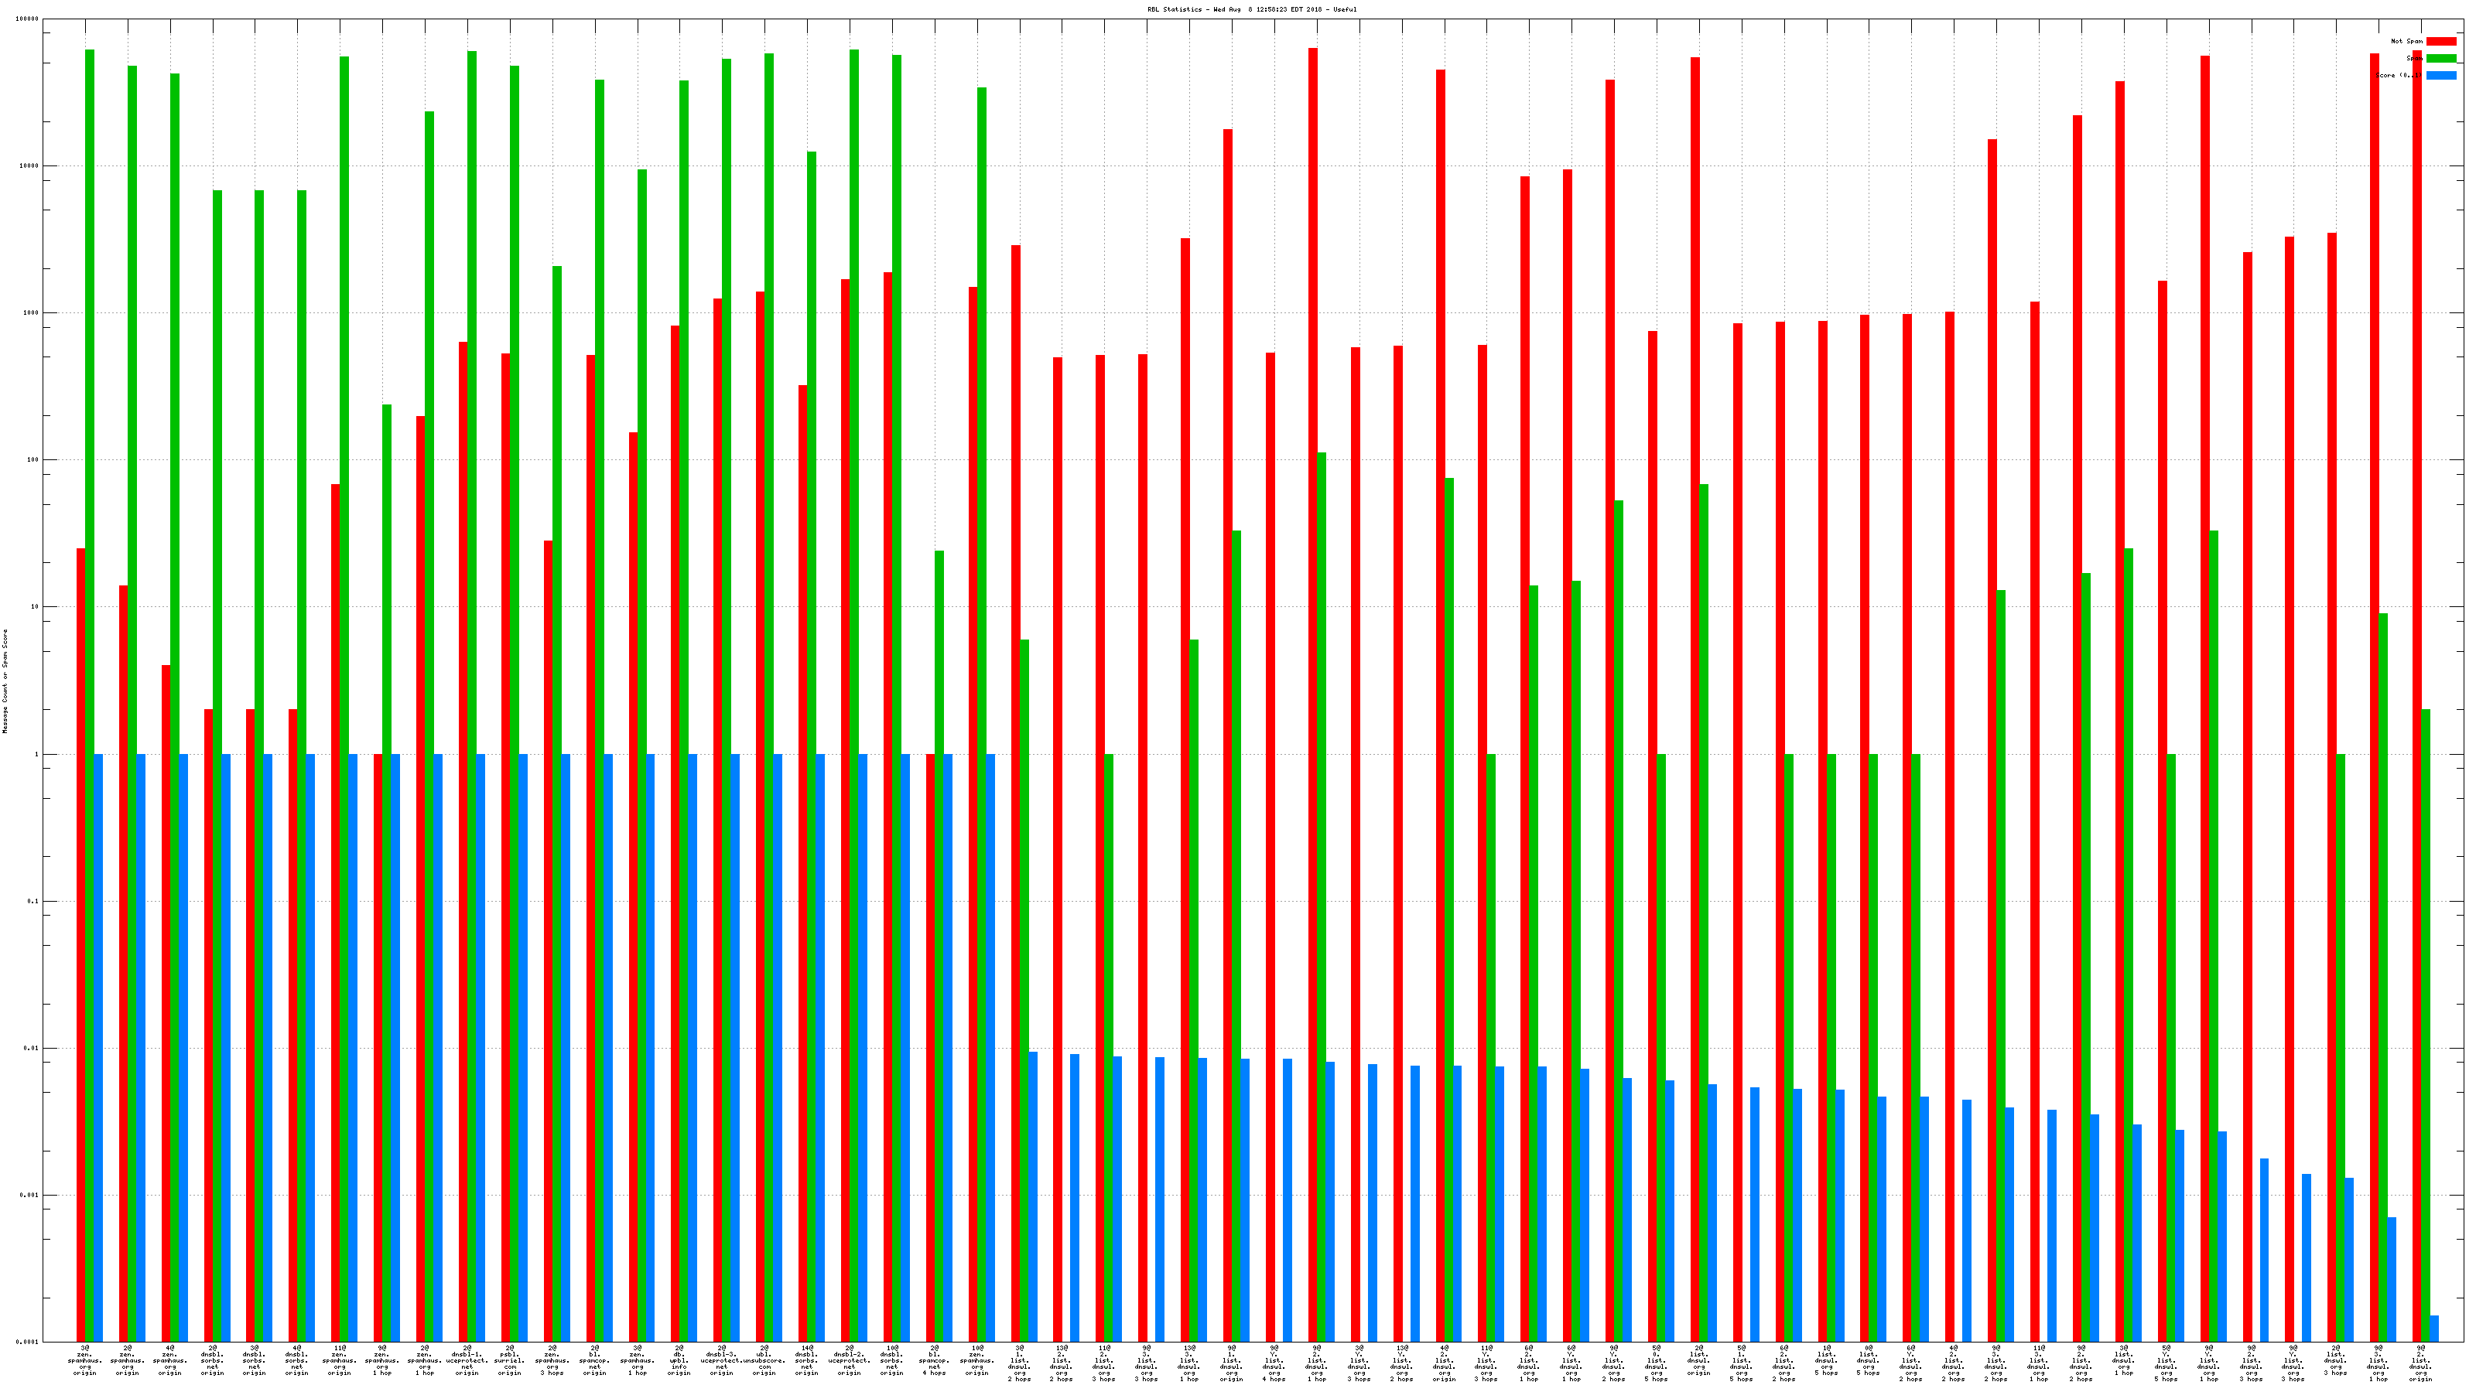This screenshot has width=2476, height=1392.
Task: Click the 'Not Spam' legend text
Action: coord(2407,41)
